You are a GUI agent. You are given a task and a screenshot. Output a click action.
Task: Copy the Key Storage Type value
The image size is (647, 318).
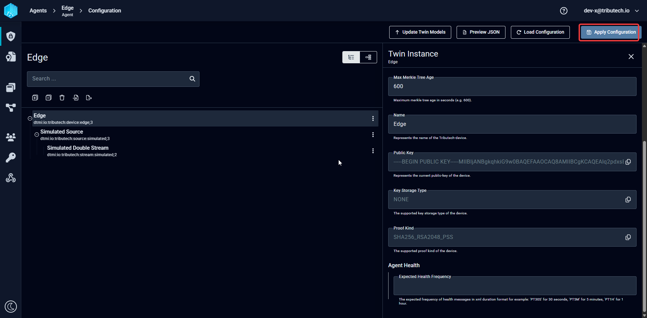[628, 200]
